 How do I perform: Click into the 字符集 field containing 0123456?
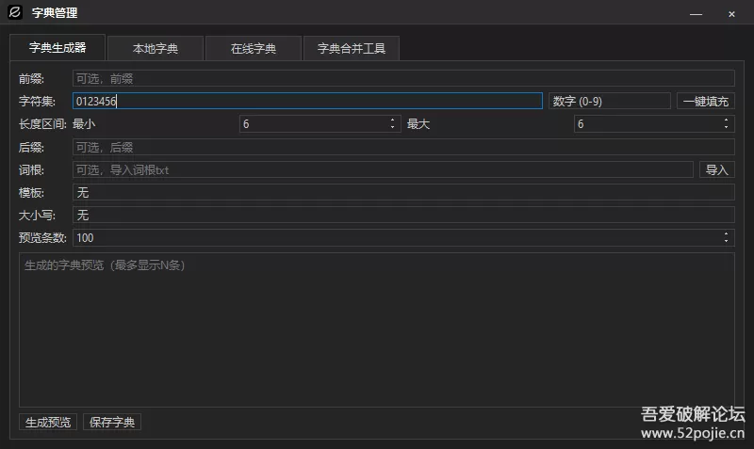tap(307, 101)
